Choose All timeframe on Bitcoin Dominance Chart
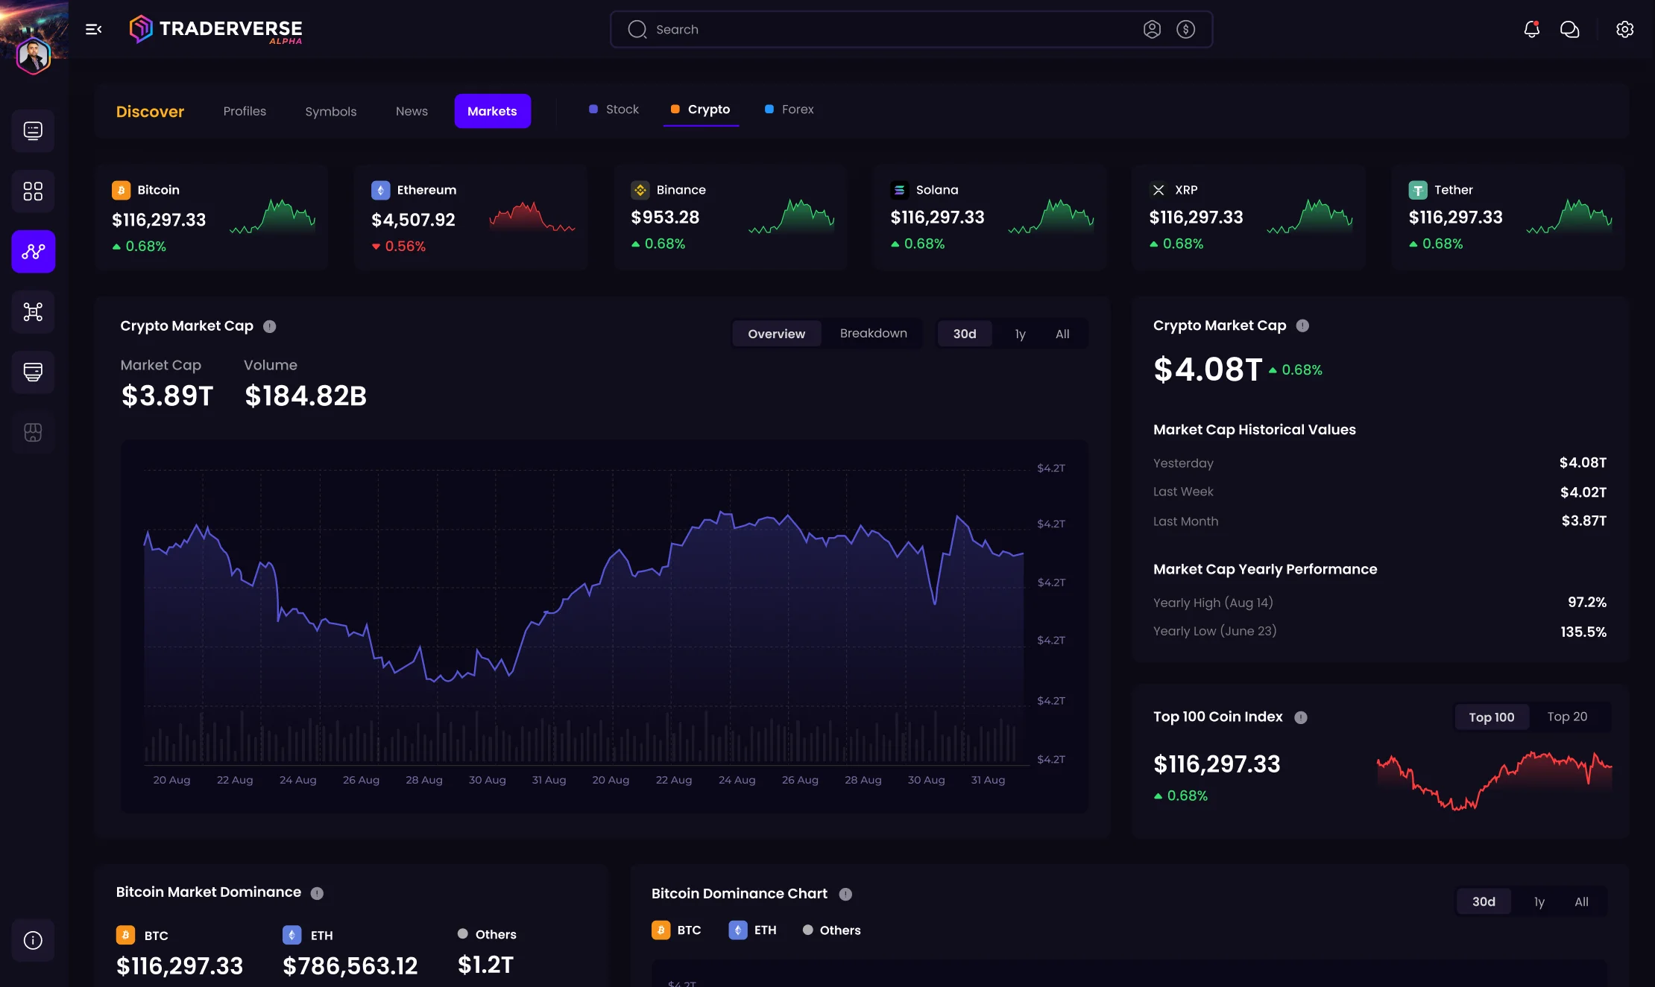This screenshot has height=987, width=1655. pyautogui.click(x=1581, y=901)
